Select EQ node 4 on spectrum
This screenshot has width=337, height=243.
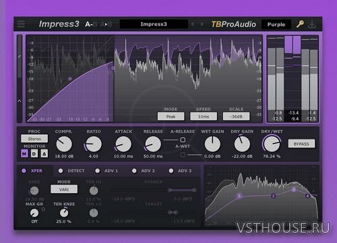[x=307, y=196]
